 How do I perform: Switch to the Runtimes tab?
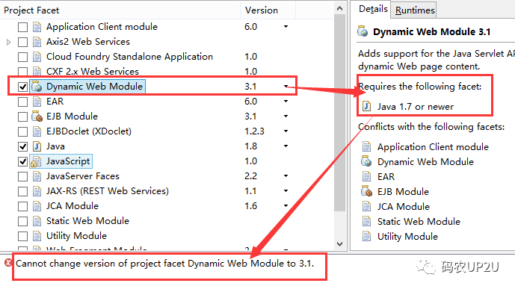point(415,10)
